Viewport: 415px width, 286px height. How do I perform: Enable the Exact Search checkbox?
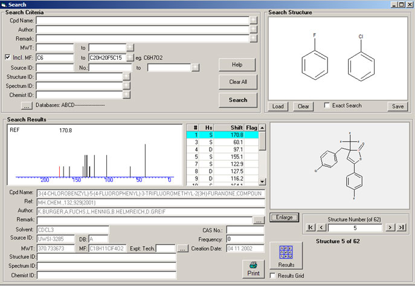[x=327, y=106]
